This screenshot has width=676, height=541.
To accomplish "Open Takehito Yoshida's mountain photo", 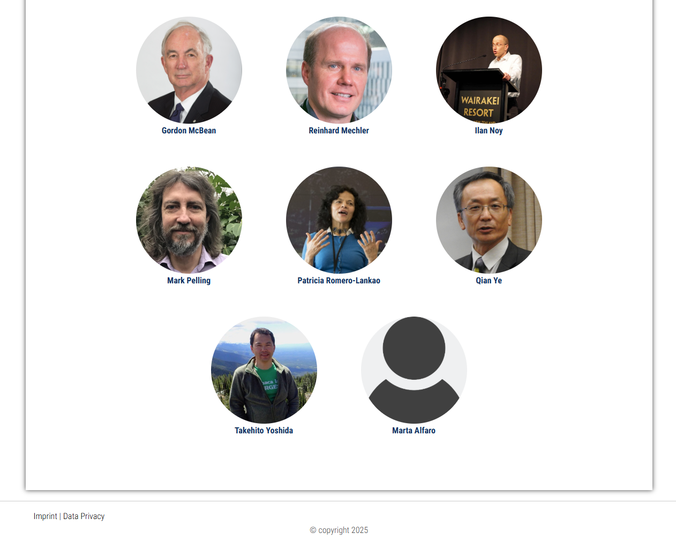I will click(x=264, y=370).
